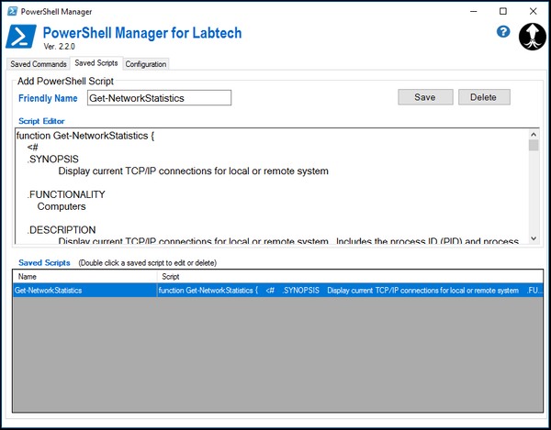Click the 'Computers' line in editor
The width and height of the screenshot is (551, 430).
tap(62, 206)
